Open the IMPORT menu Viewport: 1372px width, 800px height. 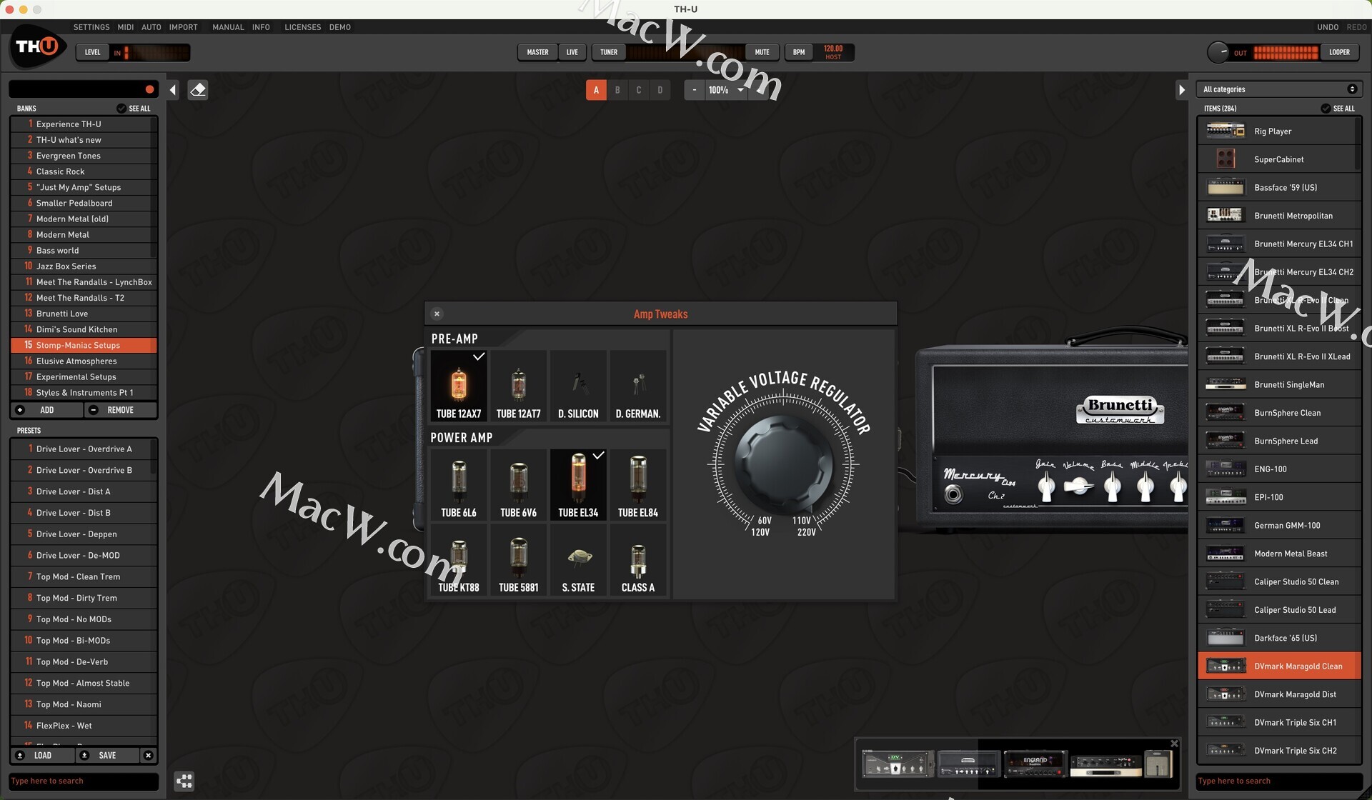[184, 27]
